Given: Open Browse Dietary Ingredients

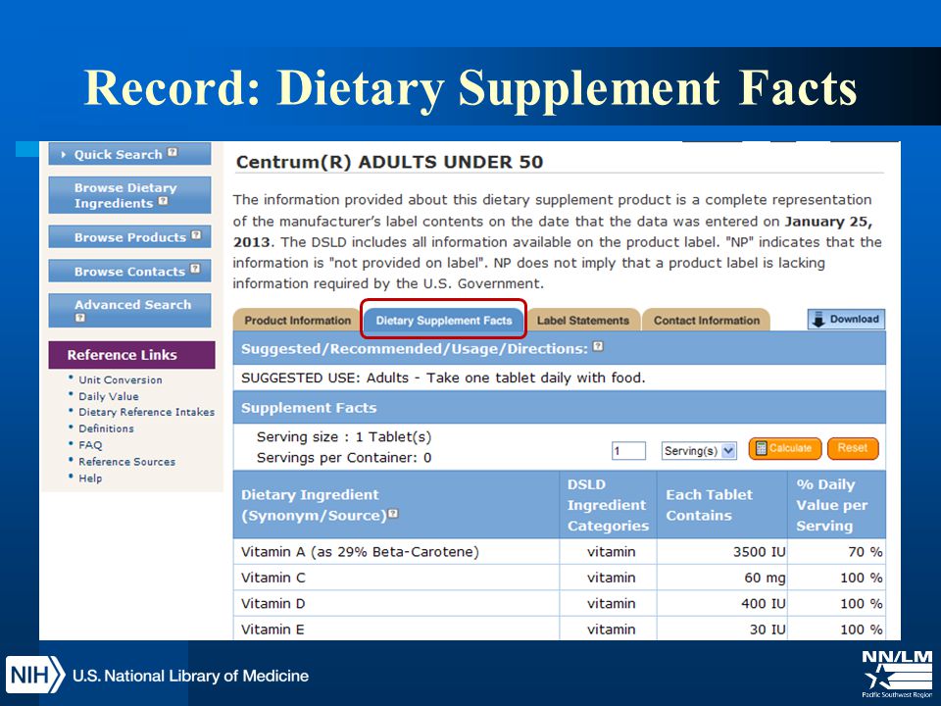Looking at the screenshot, I should [129, 195].
